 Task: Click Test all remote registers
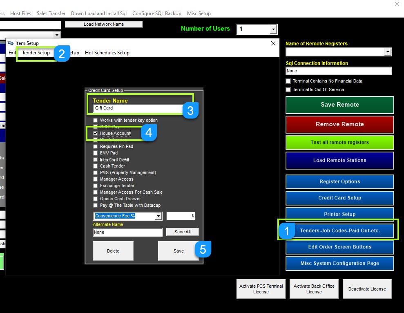(x=339, y=142)
